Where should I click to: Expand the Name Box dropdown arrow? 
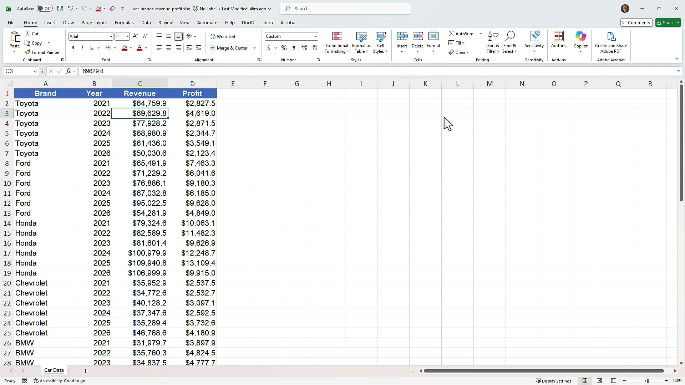point(35,71)
